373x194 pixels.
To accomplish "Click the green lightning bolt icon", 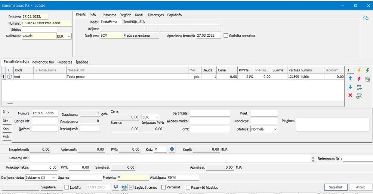I will 367,70.
